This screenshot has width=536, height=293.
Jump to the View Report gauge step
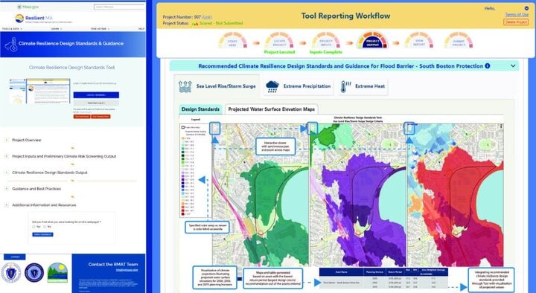(418, 41)
